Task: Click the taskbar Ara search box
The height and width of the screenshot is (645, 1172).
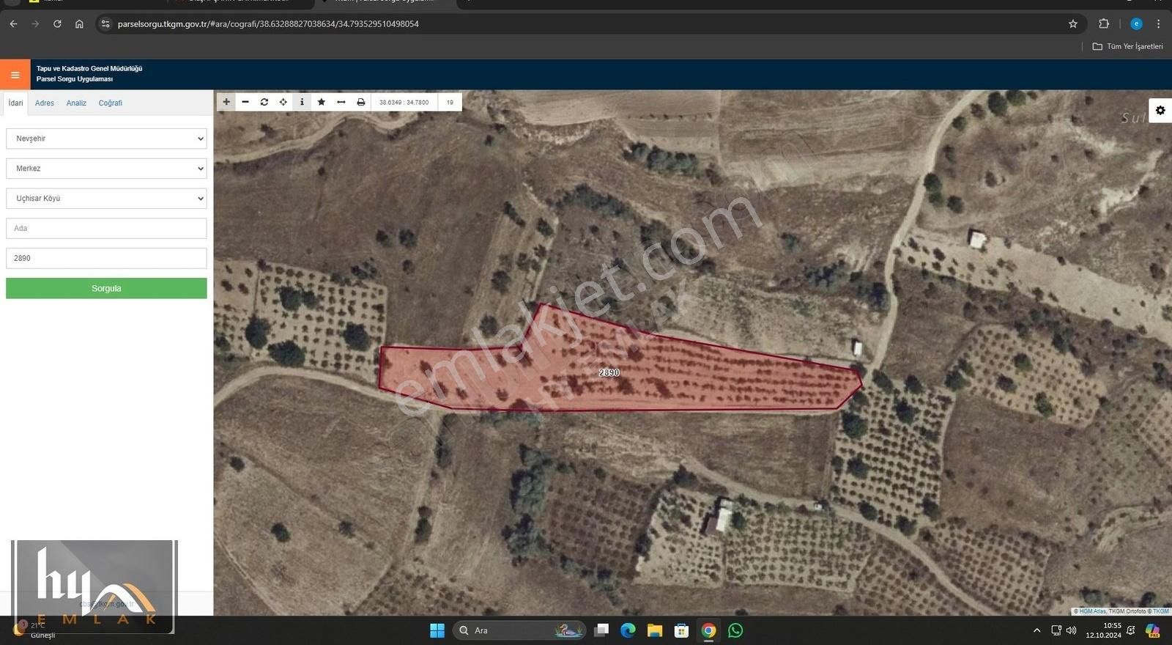Action: click(x=519, y=630)
